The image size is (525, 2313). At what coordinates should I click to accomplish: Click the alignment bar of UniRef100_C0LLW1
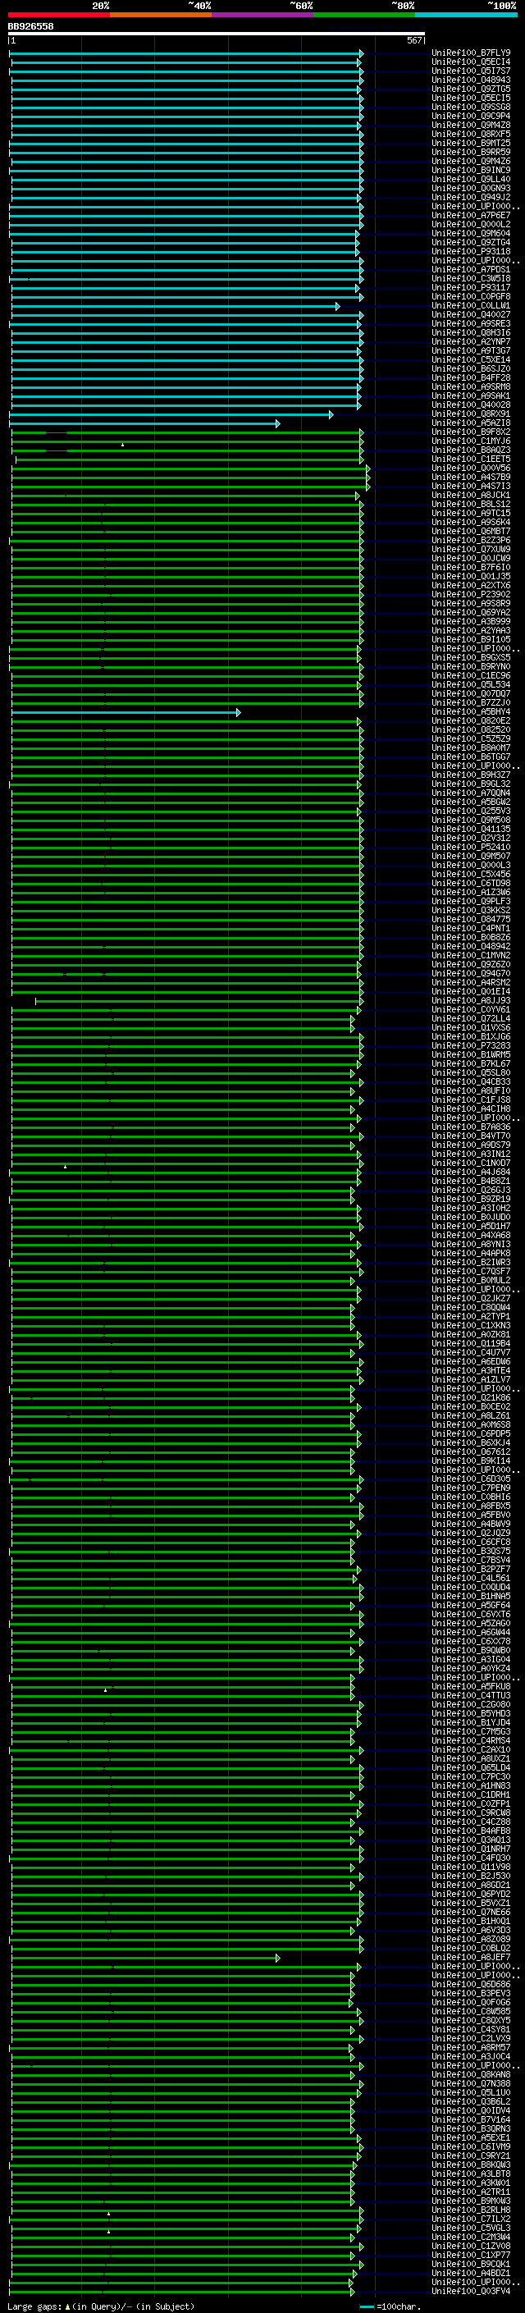pos(175,306)
